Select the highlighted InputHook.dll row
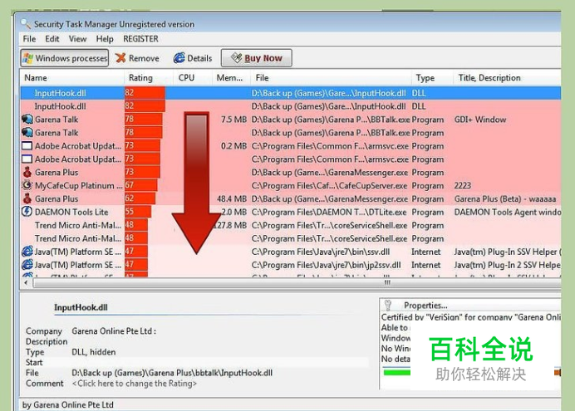The width and height of the screenshot is (575, 411). pyautogui.click(x=291, y=93)
